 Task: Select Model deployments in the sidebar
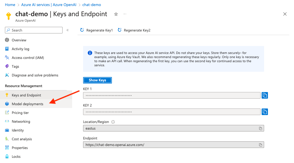click(27, 104)
